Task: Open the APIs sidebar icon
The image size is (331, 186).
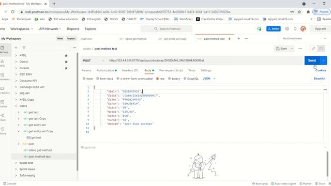Action: point(3,63)
